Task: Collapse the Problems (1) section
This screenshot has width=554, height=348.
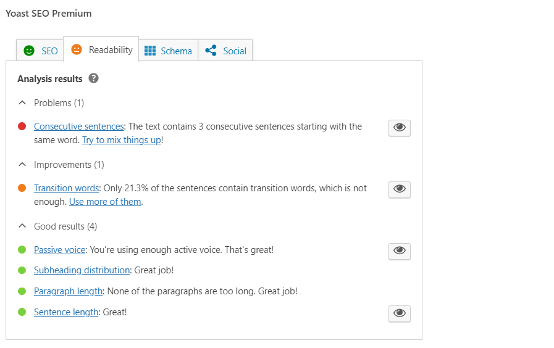Action: [23, 103]
